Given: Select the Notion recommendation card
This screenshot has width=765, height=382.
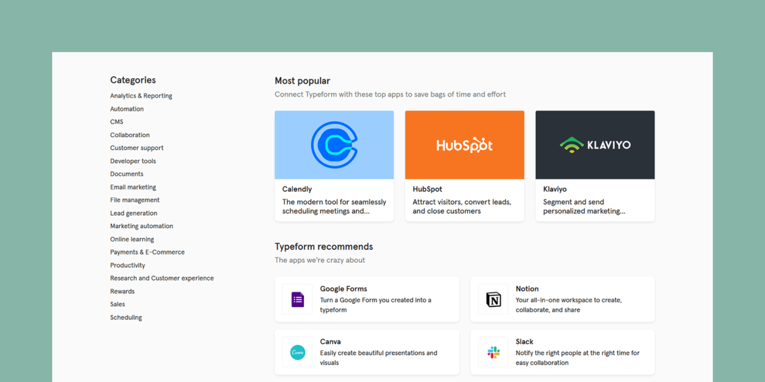Looking at the screenshot, I should (562, 299).
